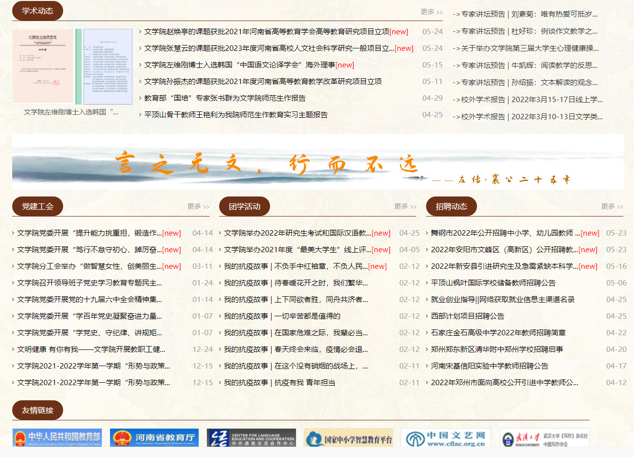Read 我的抗疫故事 抗疫有我 青年担当
The height and width of the screenshot is (457, 634).
[279, 383]
